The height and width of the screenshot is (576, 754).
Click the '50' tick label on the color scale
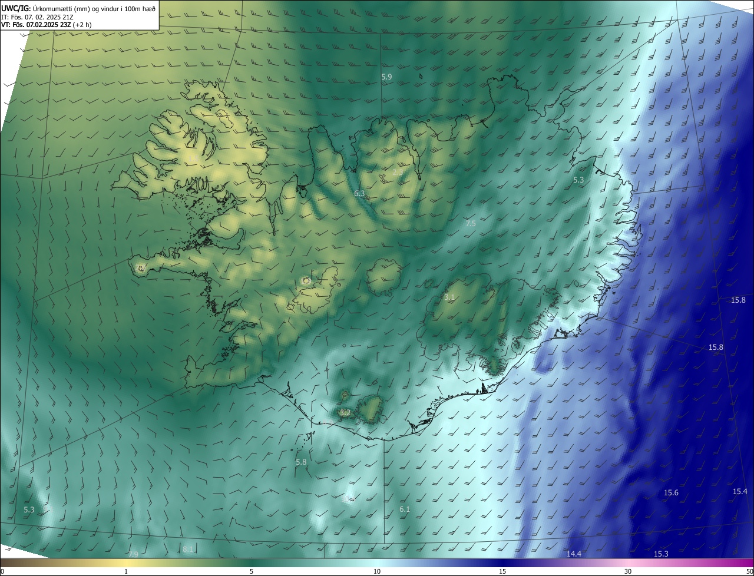pos(749,572)
